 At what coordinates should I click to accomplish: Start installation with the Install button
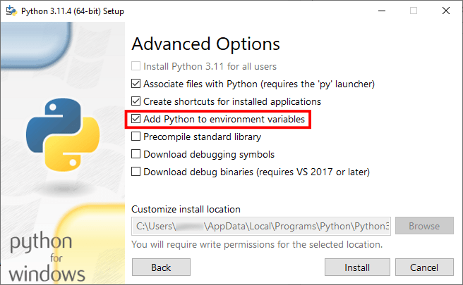click(x=357, y=267)
